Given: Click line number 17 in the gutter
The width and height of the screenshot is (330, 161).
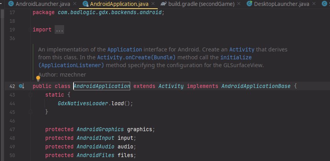Looking at the screenshot, I should pos(12,13).
